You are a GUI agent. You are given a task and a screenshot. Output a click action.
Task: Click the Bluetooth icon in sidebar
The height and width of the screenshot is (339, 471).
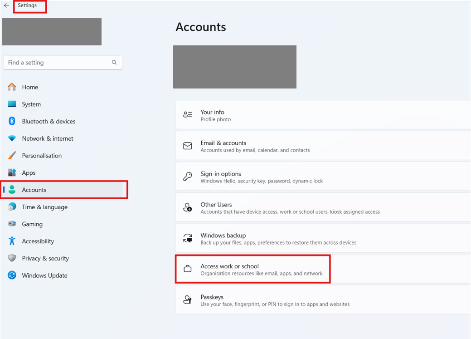point(12,121)
